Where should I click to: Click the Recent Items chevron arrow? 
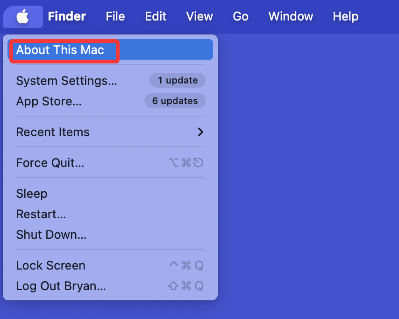tap(200, 132)
